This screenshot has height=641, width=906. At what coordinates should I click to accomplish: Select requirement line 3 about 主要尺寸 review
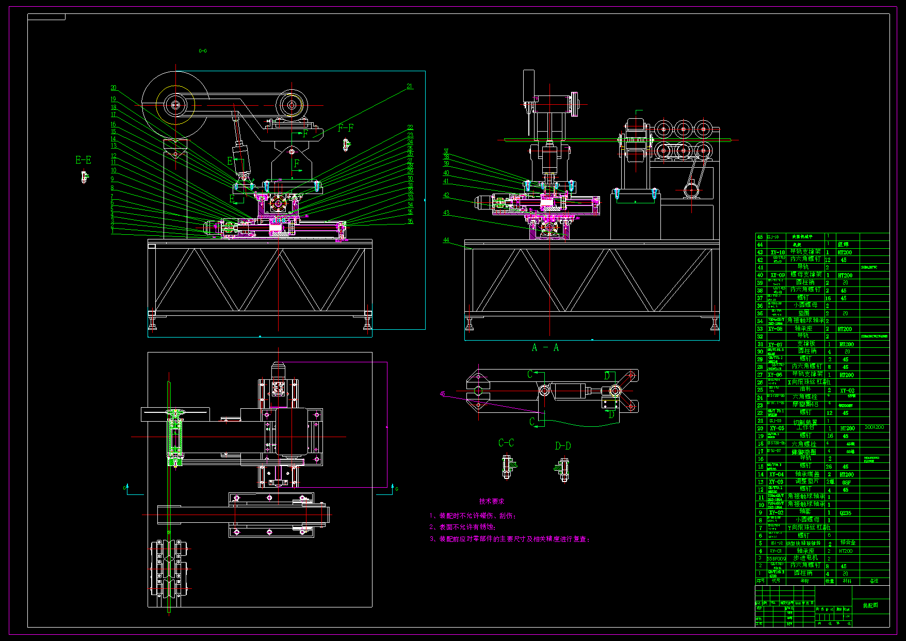point(510,539)
